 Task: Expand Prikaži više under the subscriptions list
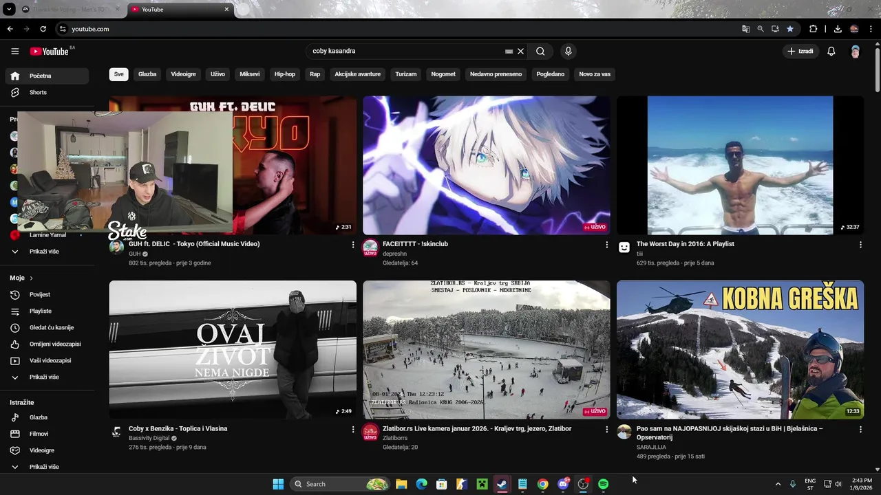[48, 252]
